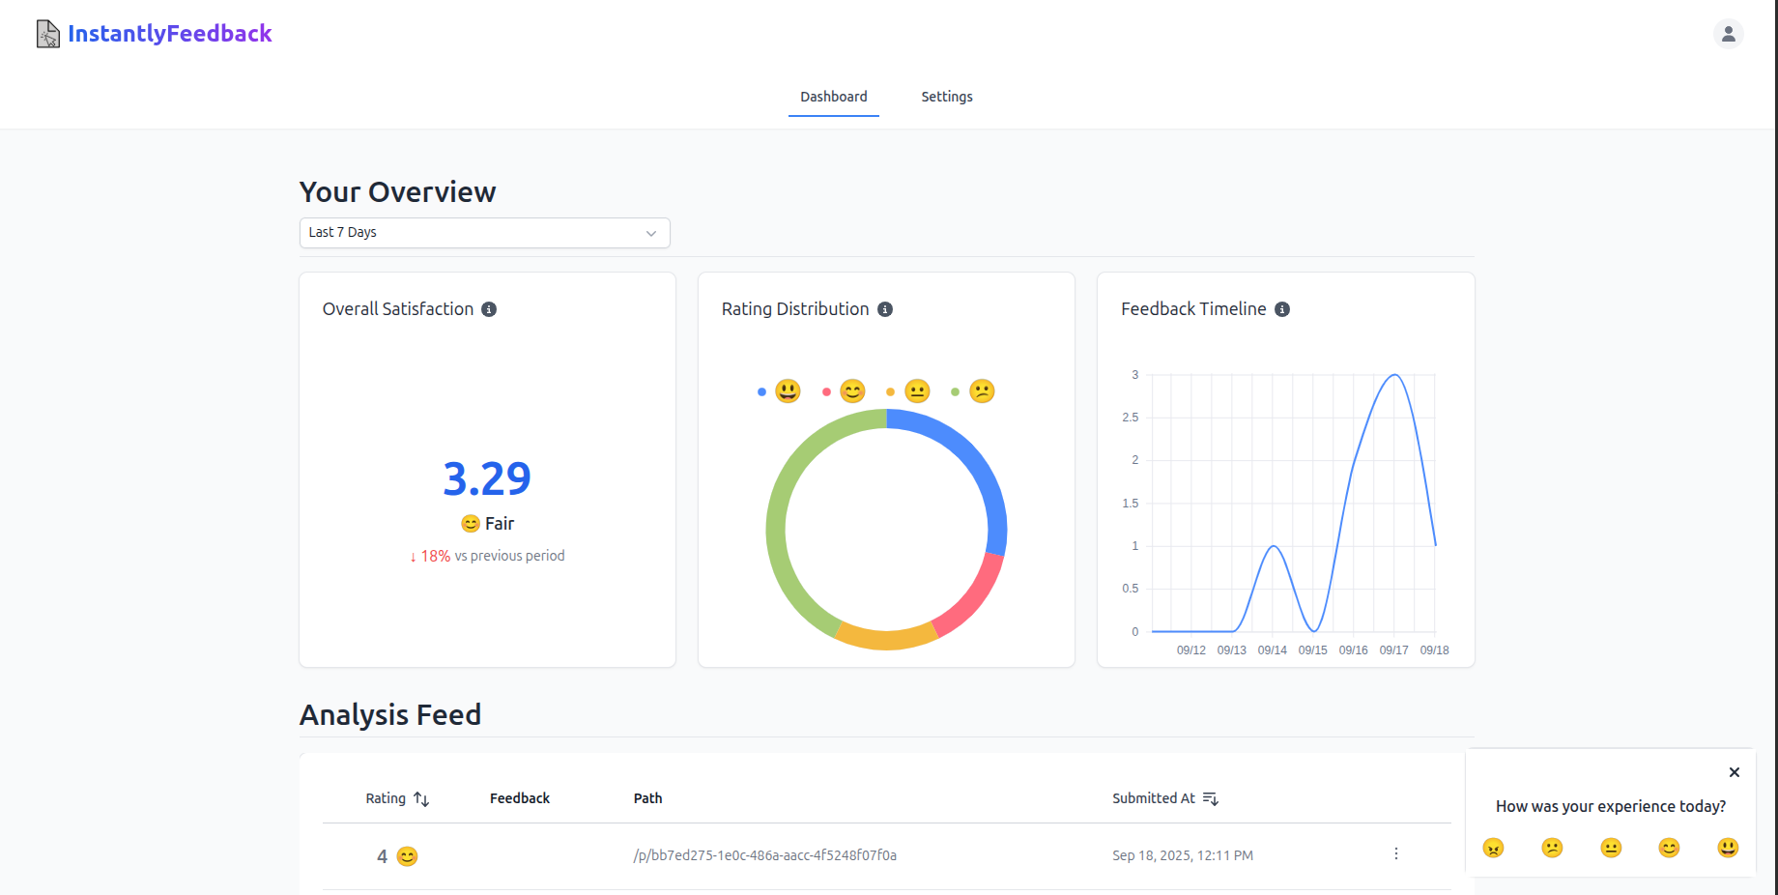The height and width of the screenshot is (895, 1778).
Task: View info tooltip beside Feedback Timeline
Action: (x=1282, y=309)
